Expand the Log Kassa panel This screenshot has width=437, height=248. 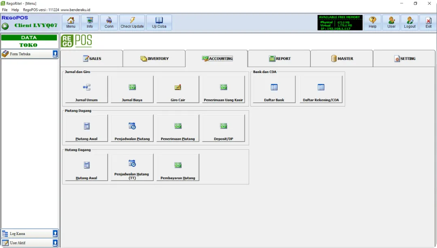tap(55, 233)
